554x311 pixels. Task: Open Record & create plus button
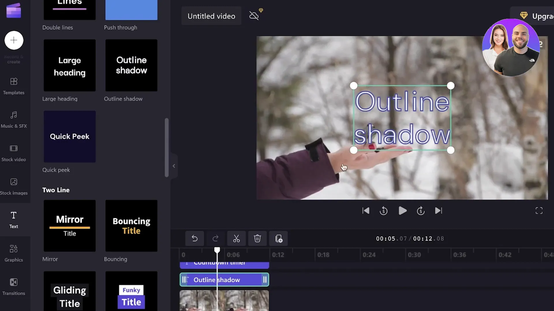point(14,40)
